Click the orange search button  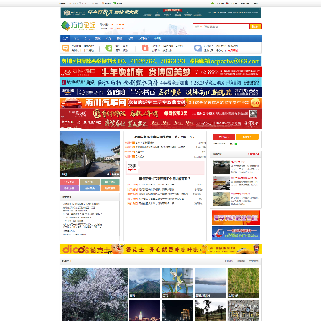pyautogui.click(x=255, y=27)
